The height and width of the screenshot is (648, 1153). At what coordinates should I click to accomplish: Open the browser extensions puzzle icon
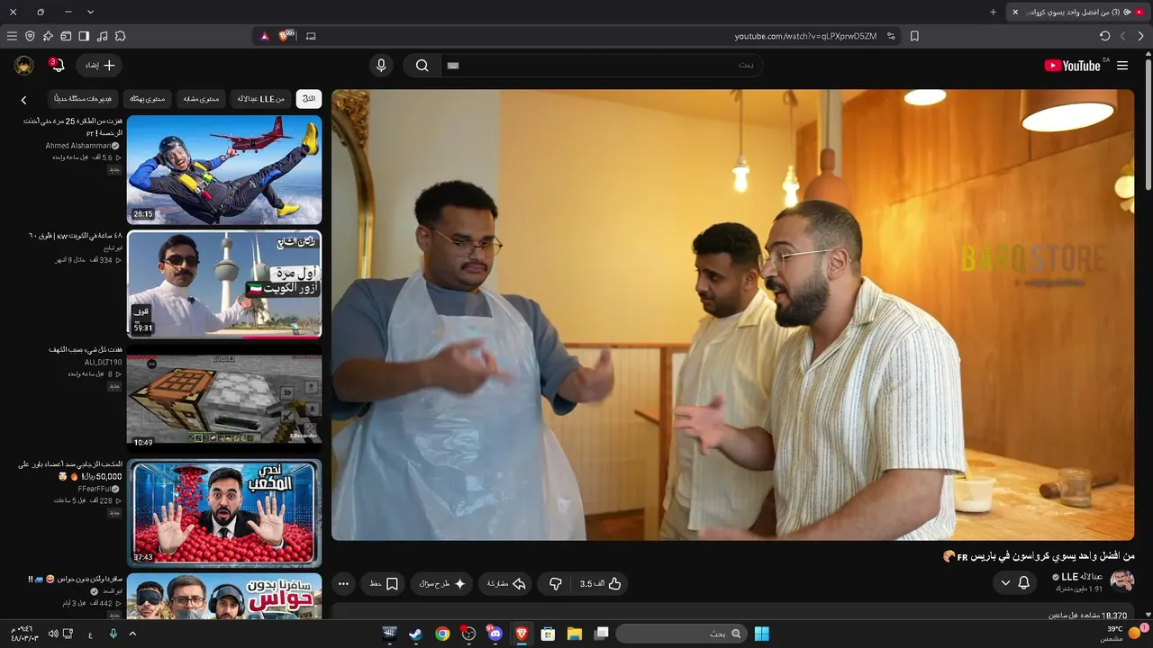pos(120,36)
